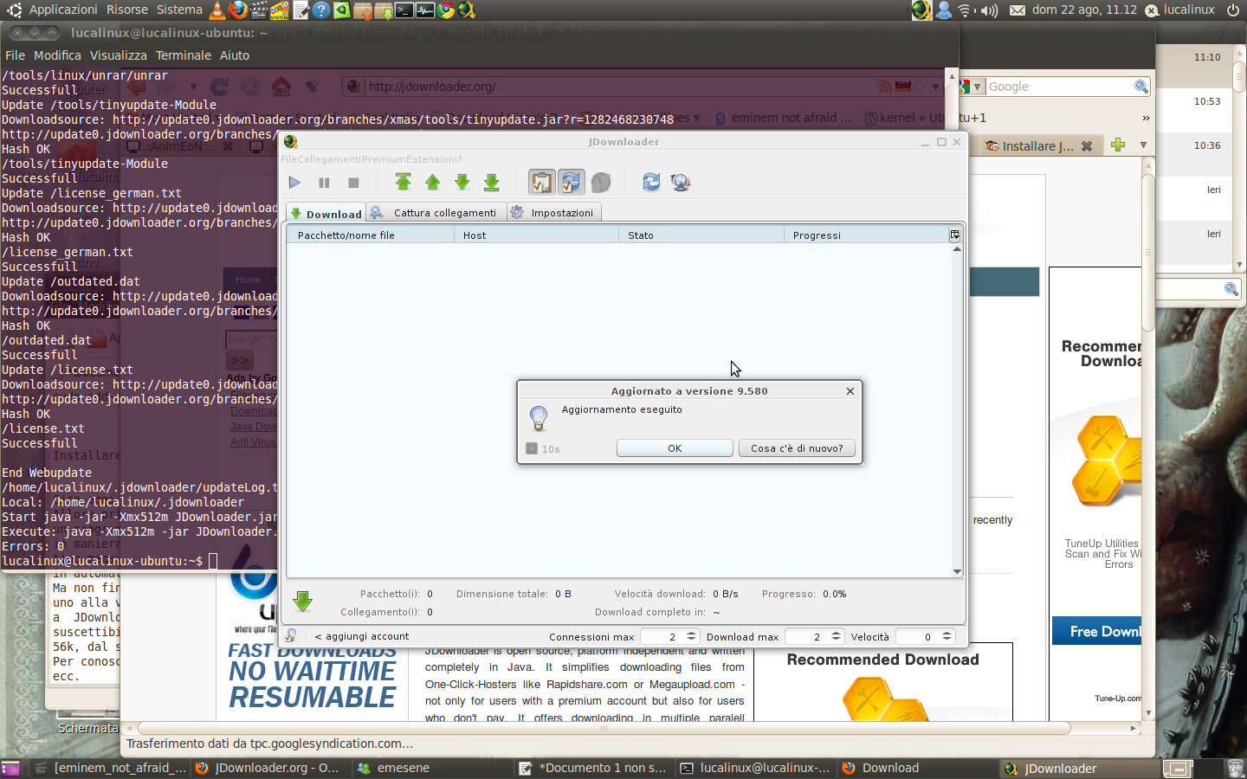Click the Velocità value field
Image resolution: width=1247 pixels, height=779 pixels.
919,636
